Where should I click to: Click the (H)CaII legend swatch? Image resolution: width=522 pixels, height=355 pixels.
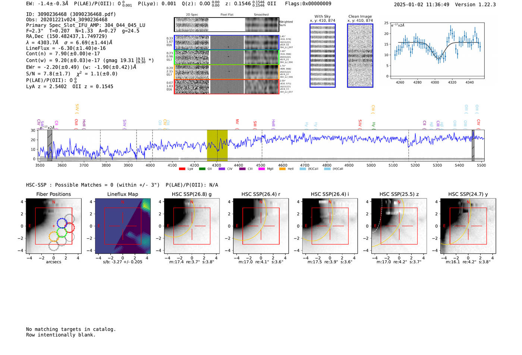pyautogui.click(x=327, y=169)
